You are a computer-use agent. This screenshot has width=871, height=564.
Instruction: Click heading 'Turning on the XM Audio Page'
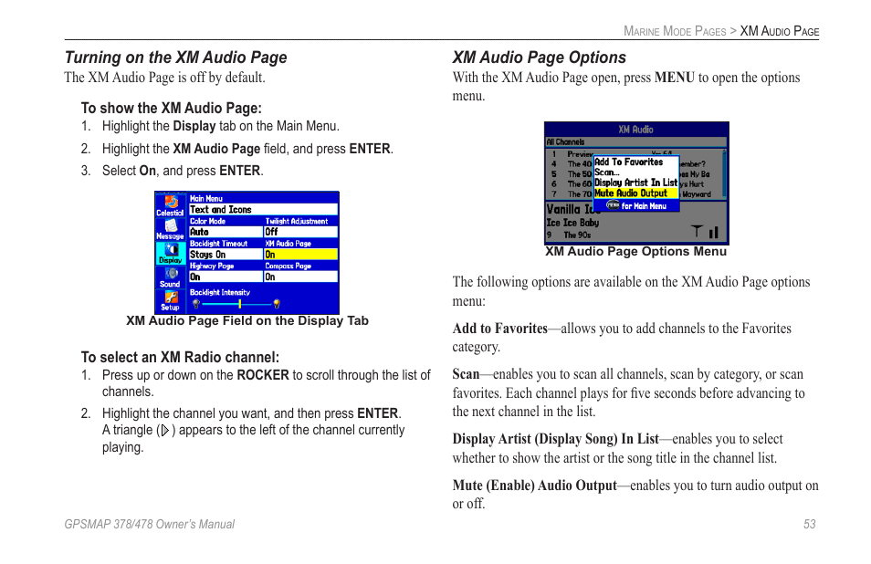[x=175, y=57]
